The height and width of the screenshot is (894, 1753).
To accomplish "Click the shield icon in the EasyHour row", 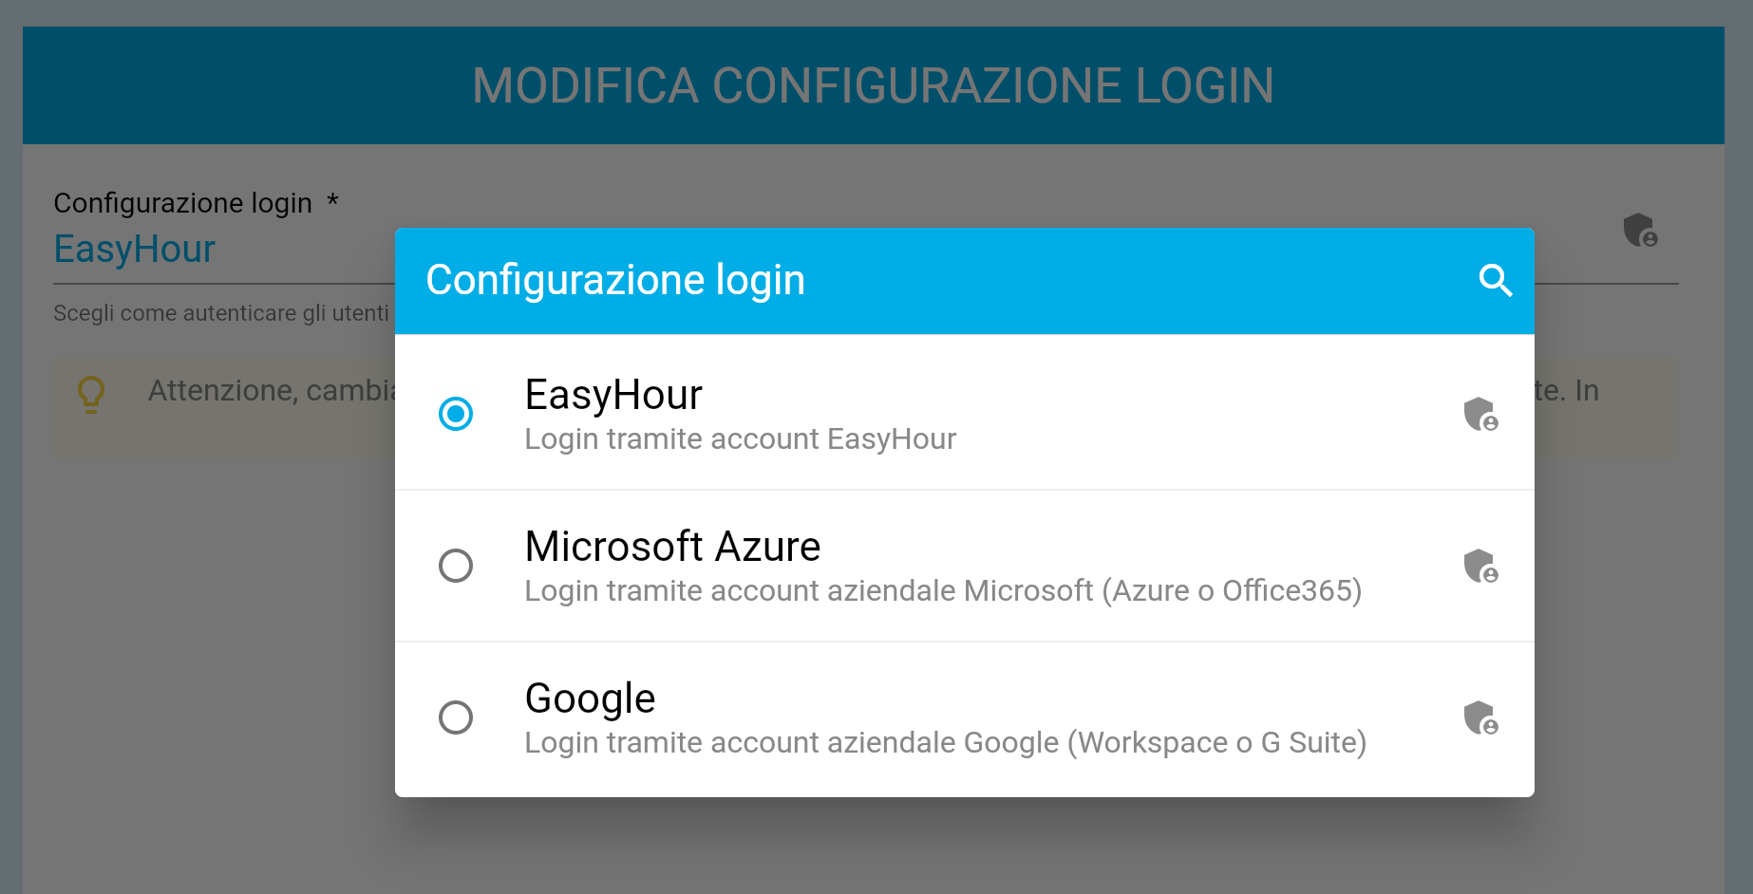I will [1480, 414].
